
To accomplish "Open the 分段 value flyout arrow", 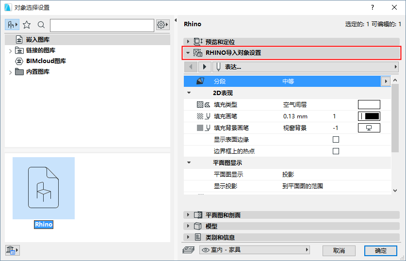I will (x=386, y=82).
